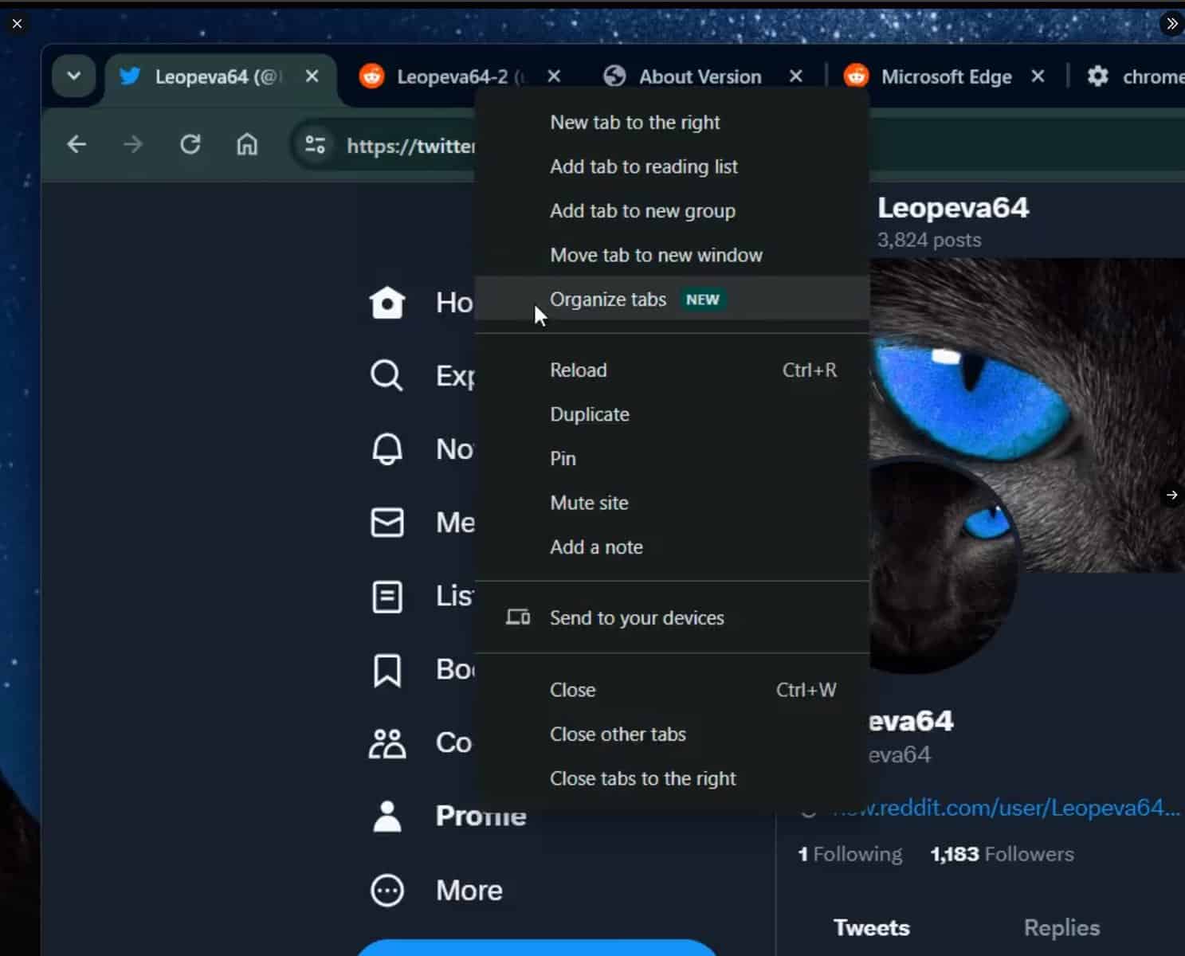The height and width of the screenshot is (956, 1185).
Task: Select Duplicate in the tab menu
Action: pos(672,414)
